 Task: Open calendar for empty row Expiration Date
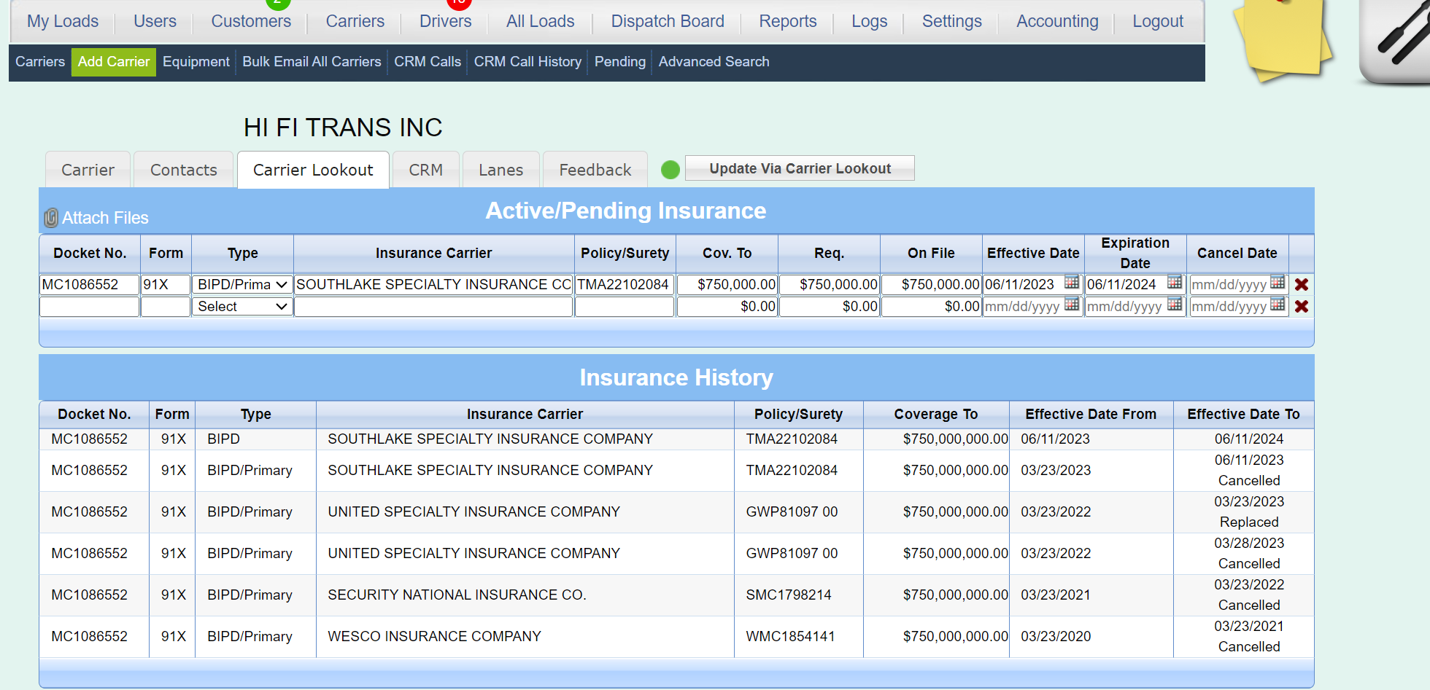click(1174, 305)
